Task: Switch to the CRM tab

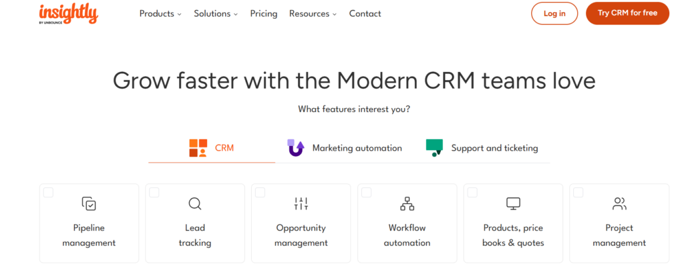Action: click(x=212, y=148)
